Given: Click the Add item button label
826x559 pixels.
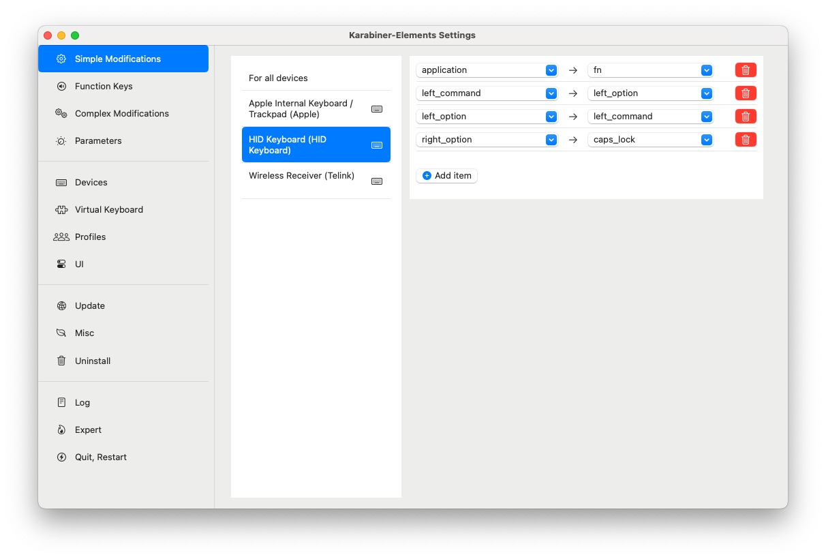Looking at the screenshot, I should point(453,176).
